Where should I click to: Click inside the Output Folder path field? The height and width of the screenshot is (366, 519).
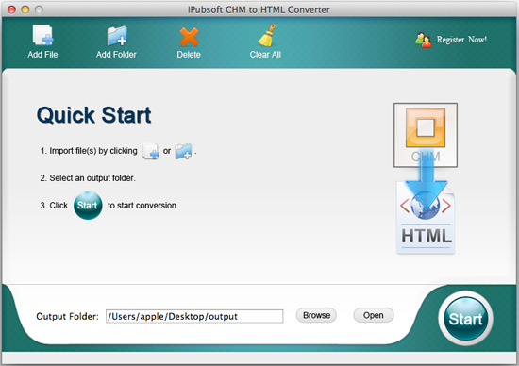194,316
